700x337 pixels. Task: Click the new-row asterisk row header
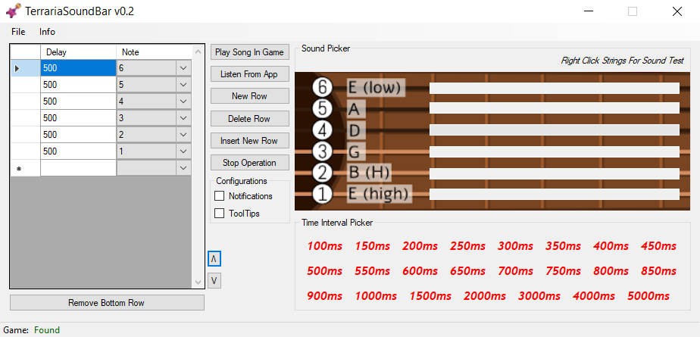(x=26, y=168)
